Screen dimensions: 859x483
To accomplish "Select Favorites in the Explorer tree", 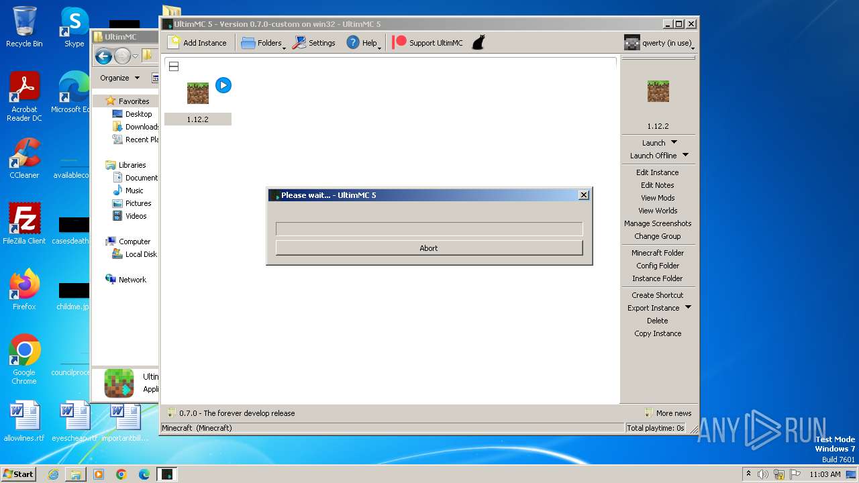I will click(x=128, y=101).
